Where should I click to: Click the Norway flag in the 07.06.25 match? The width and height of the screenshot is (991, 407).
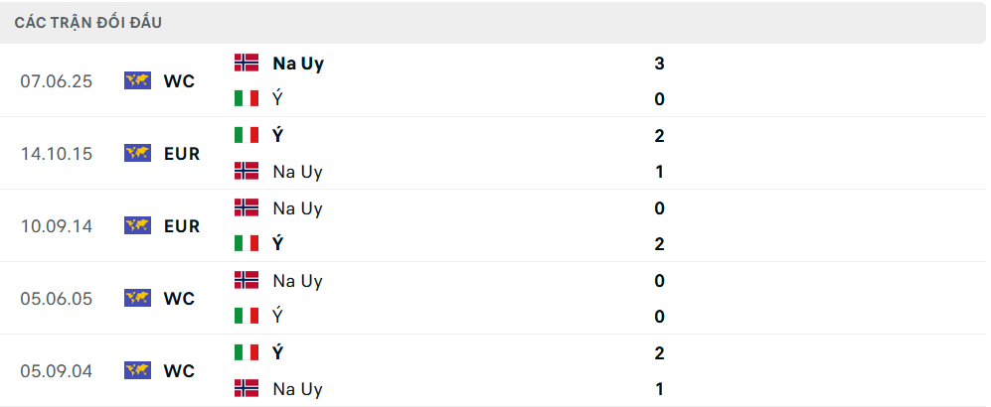[x=247, y=63]
